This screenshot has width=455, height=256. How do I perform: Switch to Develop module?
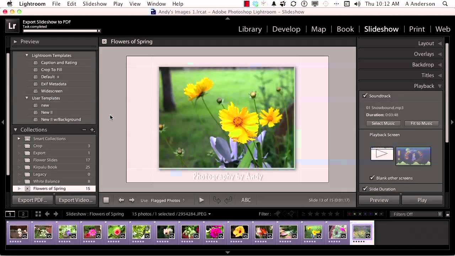(x=286, y=29)
